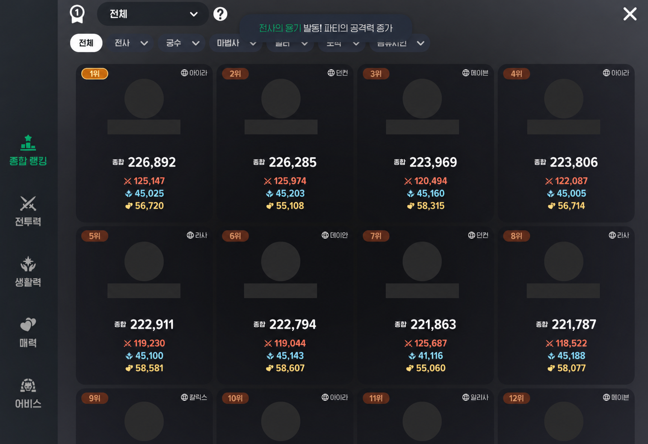Select the total score 226,285

293,163
